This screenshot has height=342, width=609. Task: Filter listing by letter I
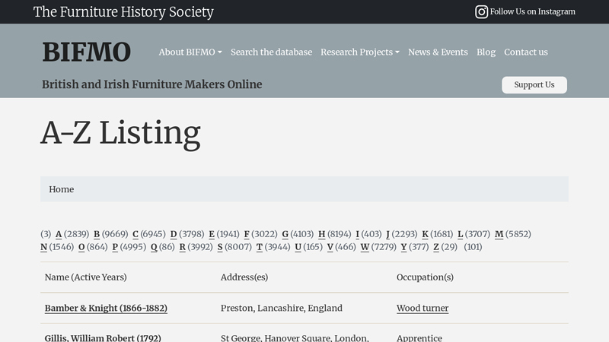click(x=357, y=234)
